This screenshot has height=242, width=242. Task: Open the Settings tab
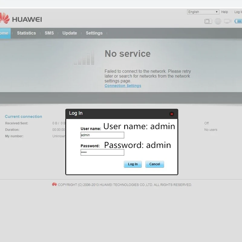94,33
